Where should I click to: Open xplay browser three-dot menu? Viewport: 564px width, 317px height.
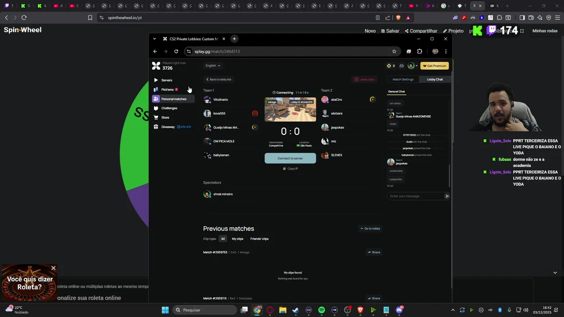click(x=445, y=52)
